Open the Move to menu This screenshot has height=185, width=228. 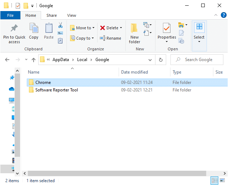[x=82, y=28]
